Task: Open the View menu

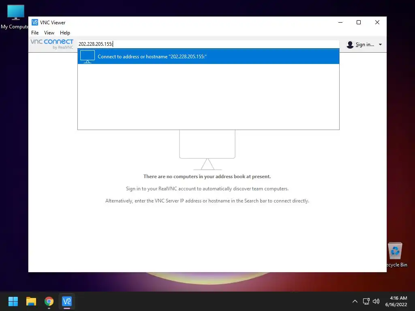Action: coord(49,32)
